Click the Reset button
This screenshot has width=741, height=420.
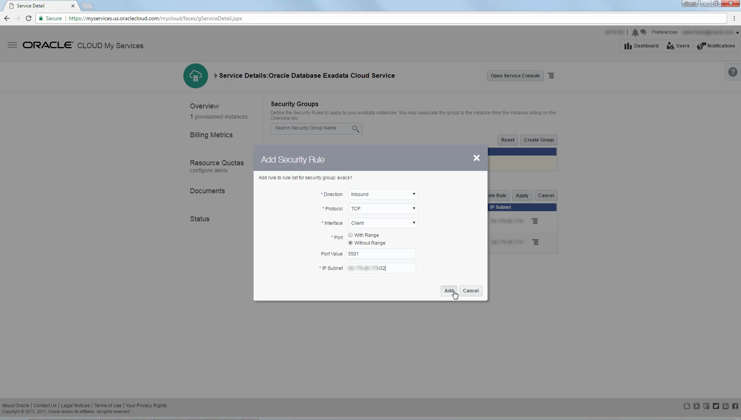(x=508, y=140)
